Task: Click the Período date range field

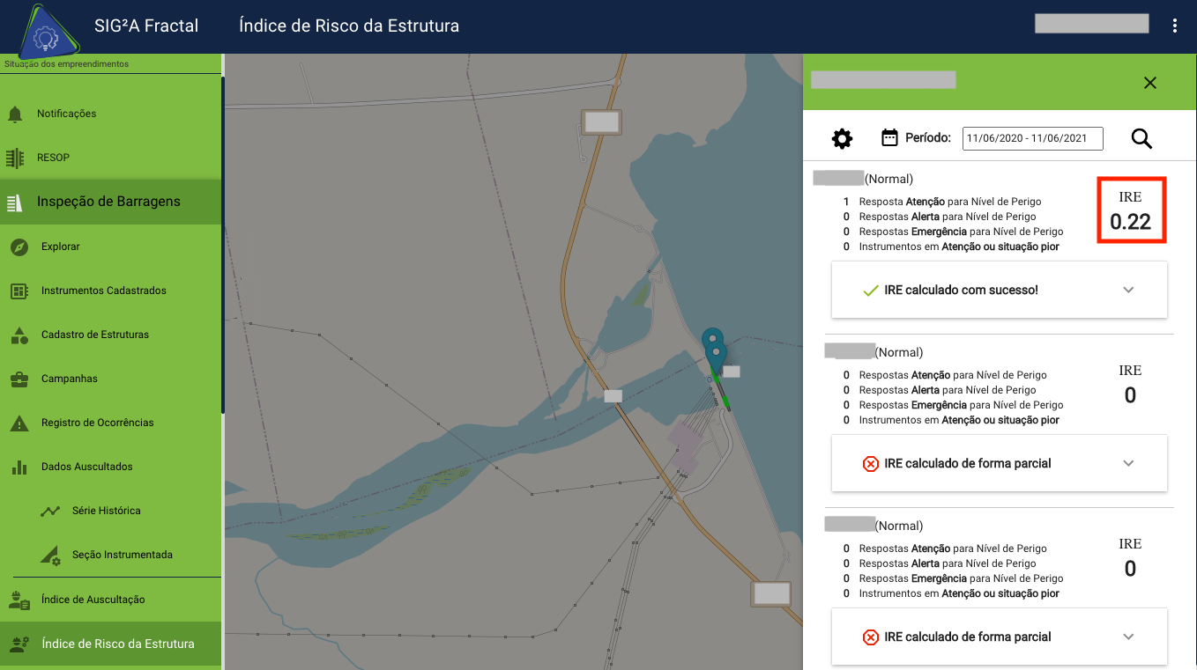Action: tap(1032, 138)
